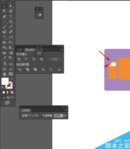This screenshot has height=149, width=130.
Task: Select the Magic Wand tool
Action: coord(4,11)
